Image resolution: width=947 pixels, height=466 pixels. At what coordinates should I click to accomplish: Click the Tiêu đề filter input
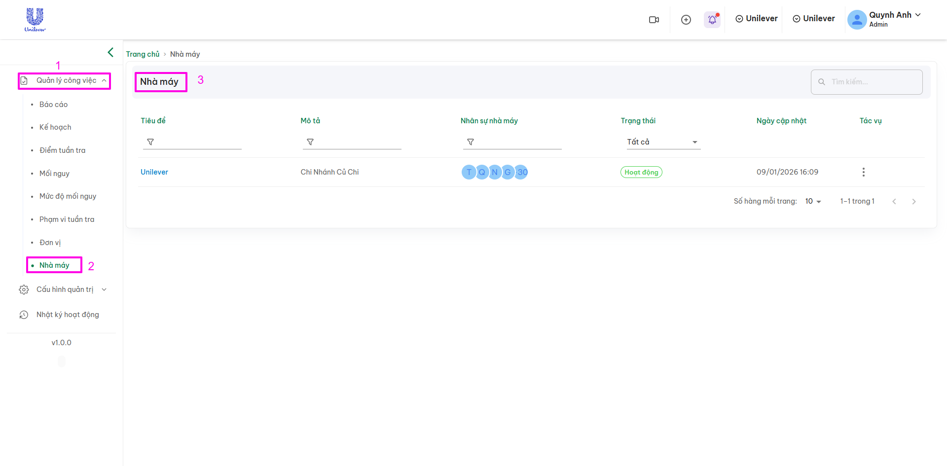pos(197,142)
